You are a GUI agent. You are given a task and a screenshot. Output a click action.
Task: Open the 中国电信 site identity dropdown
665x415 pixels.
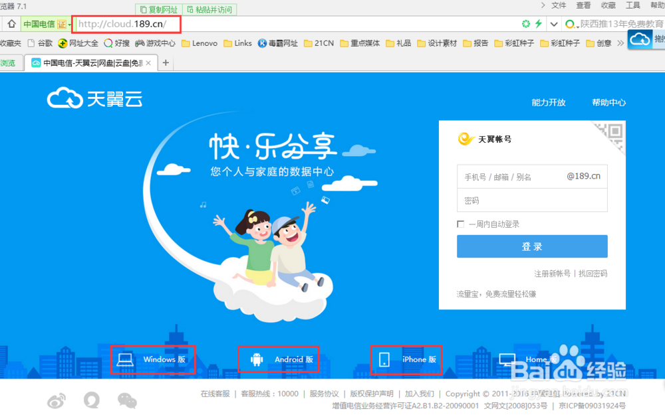tap(47, 24)
